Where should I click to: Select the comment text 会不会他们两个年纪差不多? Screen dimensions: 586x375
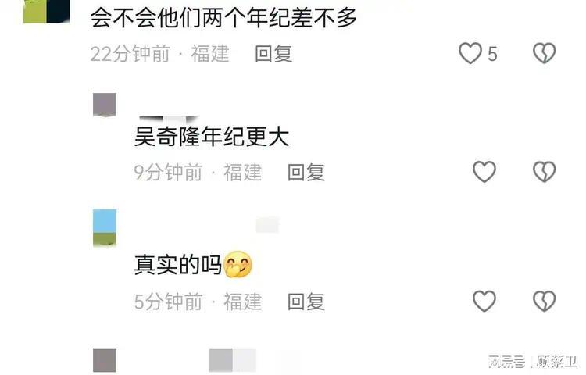(x=223, y=17)
